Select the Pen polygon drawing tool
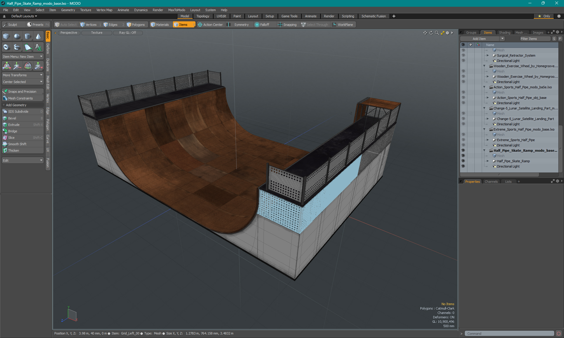Image resolution: width=564 pixels, height=338 pixels. click(28, 47)
